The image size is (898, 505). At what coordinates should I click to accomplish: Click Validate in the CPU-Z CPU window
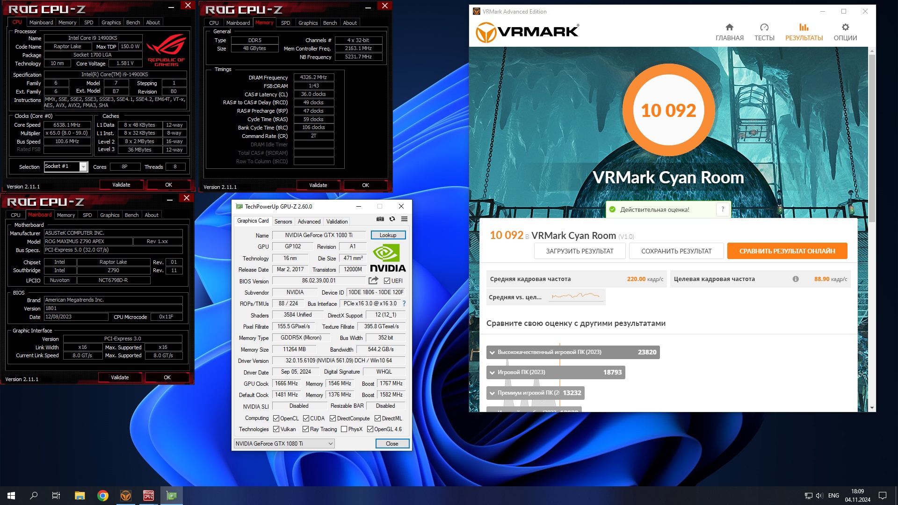121,185
